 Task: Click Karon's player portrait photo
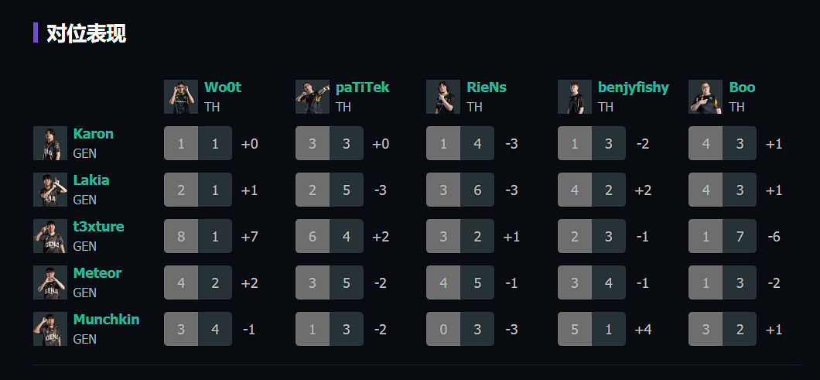pyautogui.click(x=50, y=143)
